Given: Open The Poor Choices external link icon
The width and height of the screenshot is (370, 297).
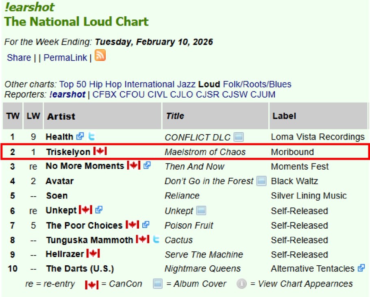Looking at the screenshot, I should (x=146, y=225).
